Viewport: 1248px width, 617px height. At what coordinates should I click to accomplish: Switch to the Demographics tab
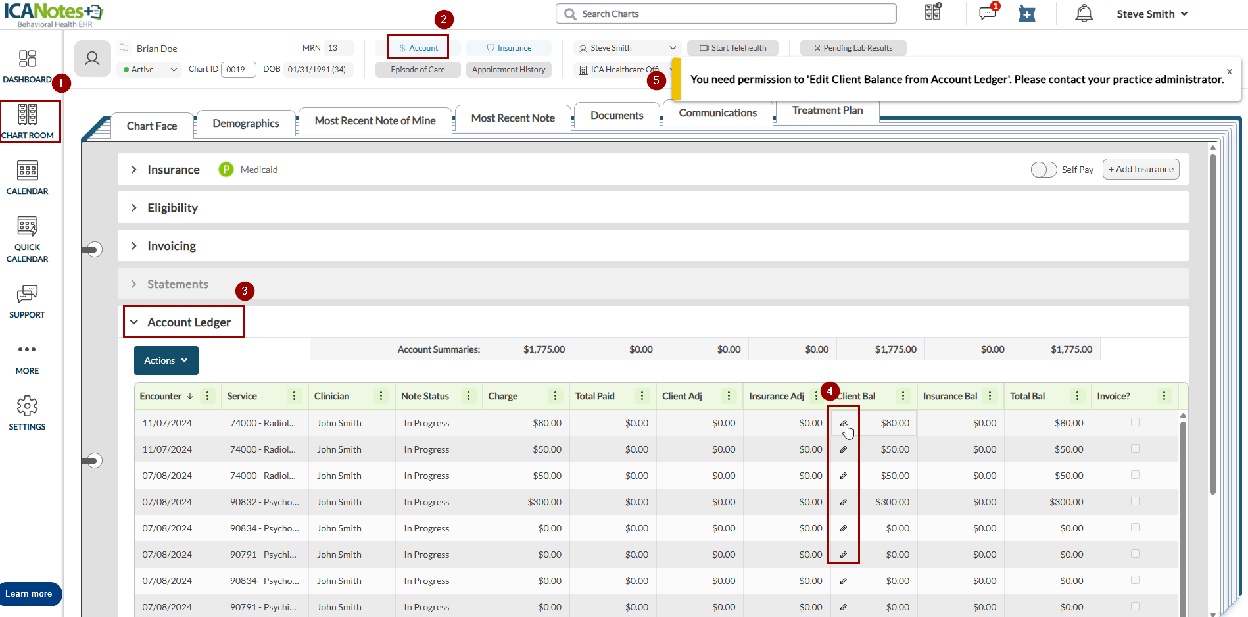coord(246,124)
